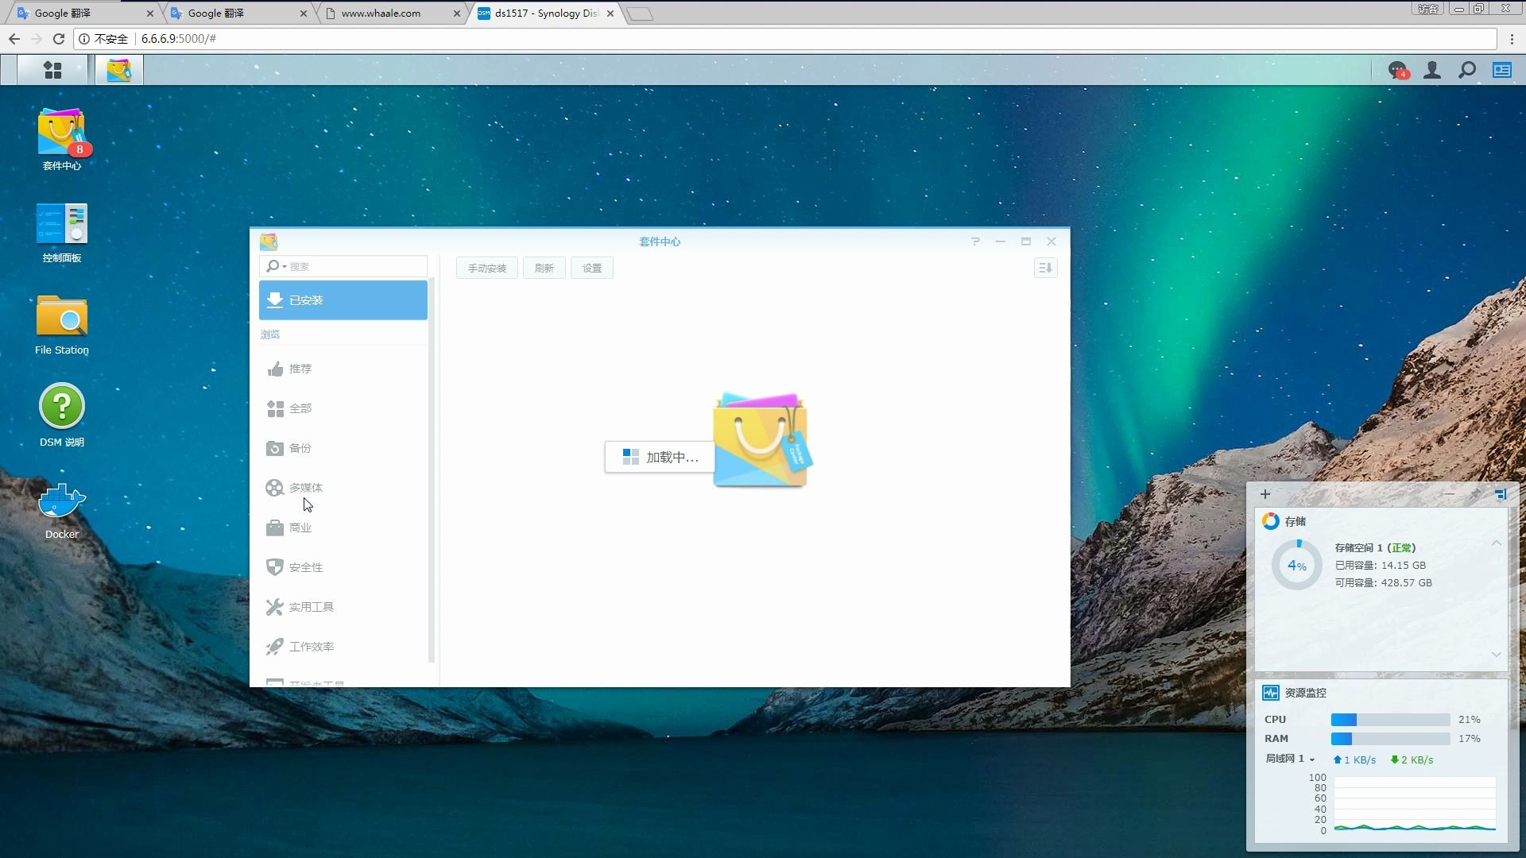This screenshot has width=1526, height=858.
Task: Click the RAM usage bar
Action: click(1391, 739)
